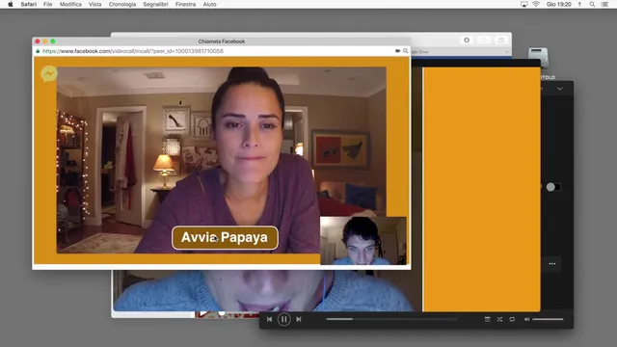Viewport: 617px width, 347px height.
Task: Open the three-dots more options menu
Action: point(552,263)
